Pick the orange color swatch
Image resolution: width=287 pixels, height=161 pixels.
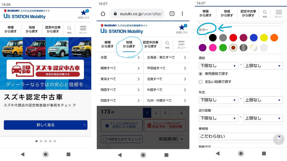pyautogui.click(x=274, y=38)
